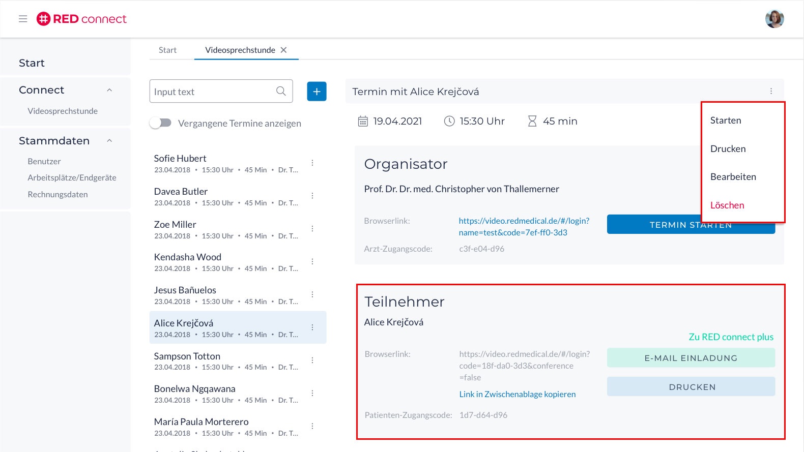Select Löschen from the context menu
This screenshot has height=452, width=804.
[x=727, y=205]
